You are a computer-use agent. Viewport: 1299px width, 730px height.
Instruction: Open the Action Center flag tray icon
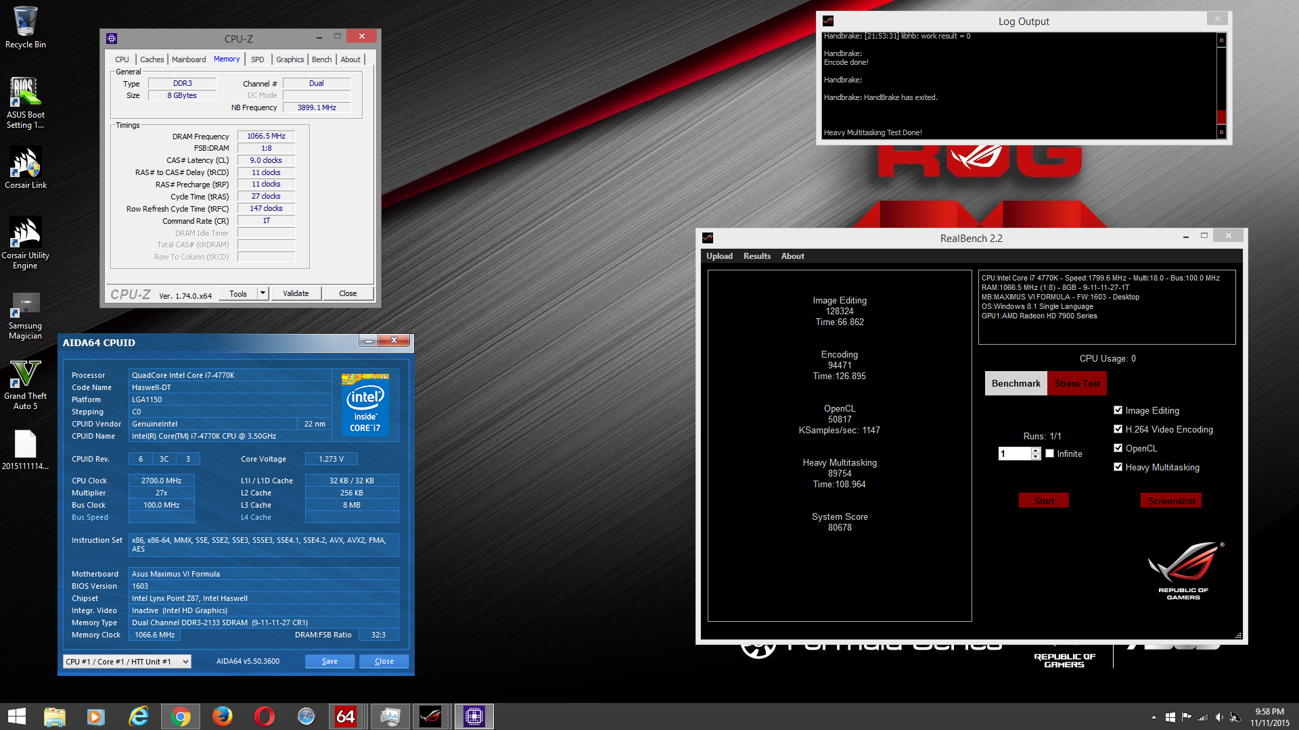pyautogui.click(x=1187, y=717)
